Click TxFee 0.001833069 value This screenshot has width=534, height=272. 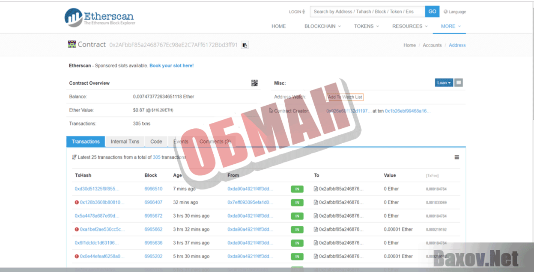[x=436, y=203]
